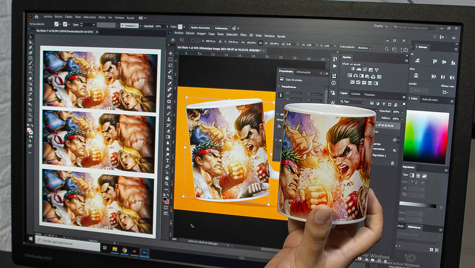This screenshot has width=475, height=268.
Task: Open the Alinear con dropdown
Action: coord(445,92)
